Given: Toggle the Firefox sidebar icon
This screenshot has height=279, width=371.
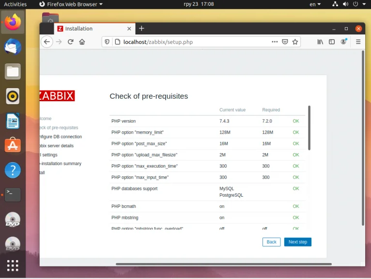Looking at the screenshot, I should [x=332, y=42].
